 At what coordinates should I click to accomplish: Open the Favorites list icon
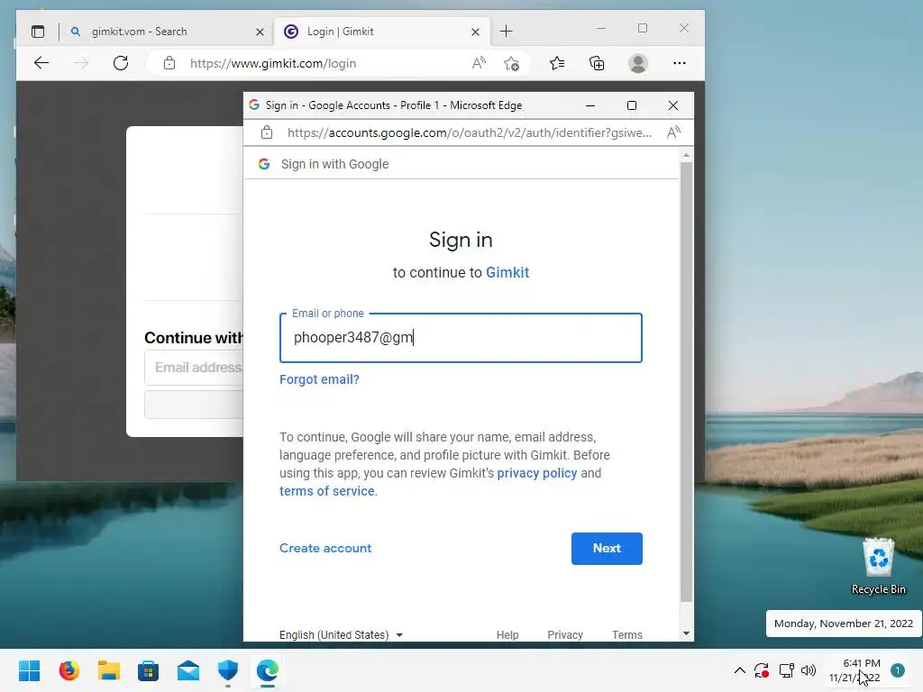(557, 63)
